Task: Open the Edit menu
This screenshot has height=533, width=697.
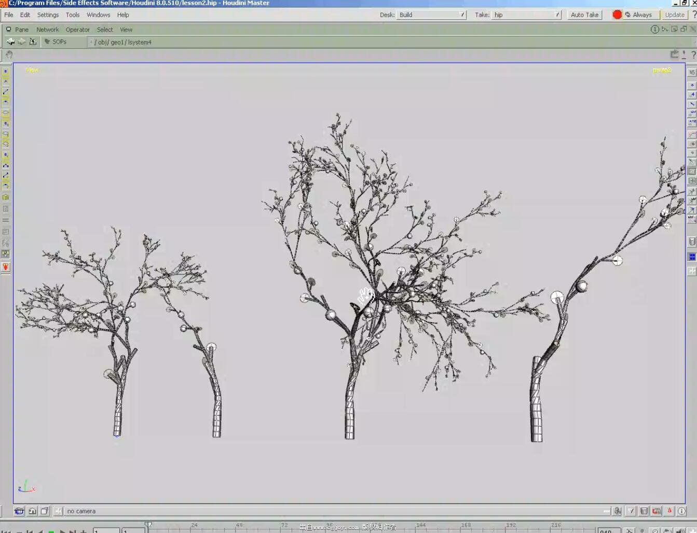Action: click(x=25, y=15)
